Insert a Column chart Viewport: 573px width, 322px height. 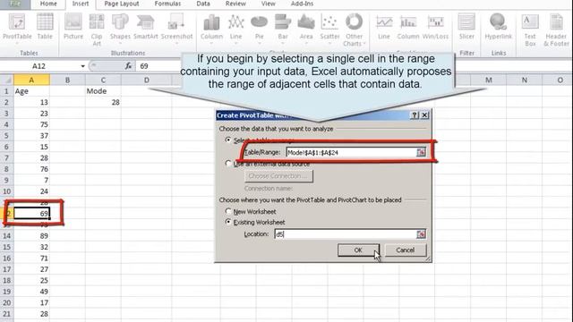click(x=211, y=29)
